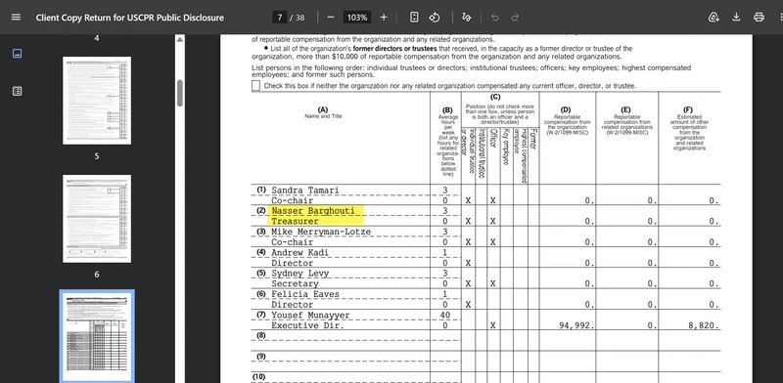Screen dimensions: 783x383
Task: Save the PDF to Google Drive
Action: (x=714, y=17)
